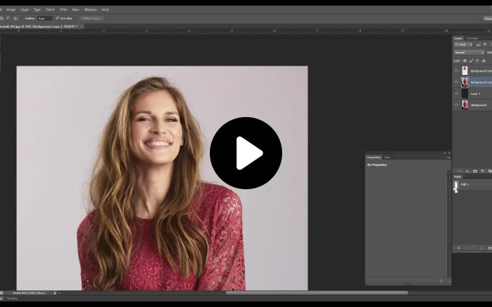Click the third selection mode icon in options bar
492x307 pixels.
(x=15, y=19)
